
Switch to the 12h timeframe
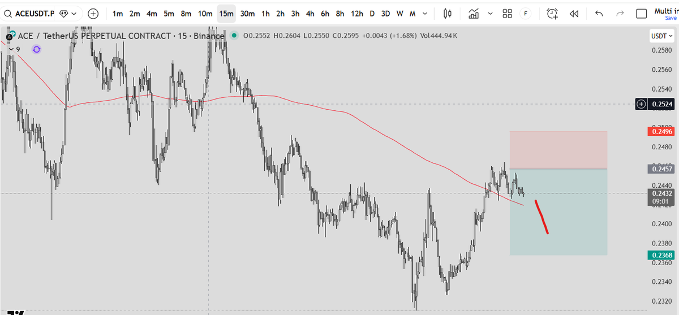357,13
